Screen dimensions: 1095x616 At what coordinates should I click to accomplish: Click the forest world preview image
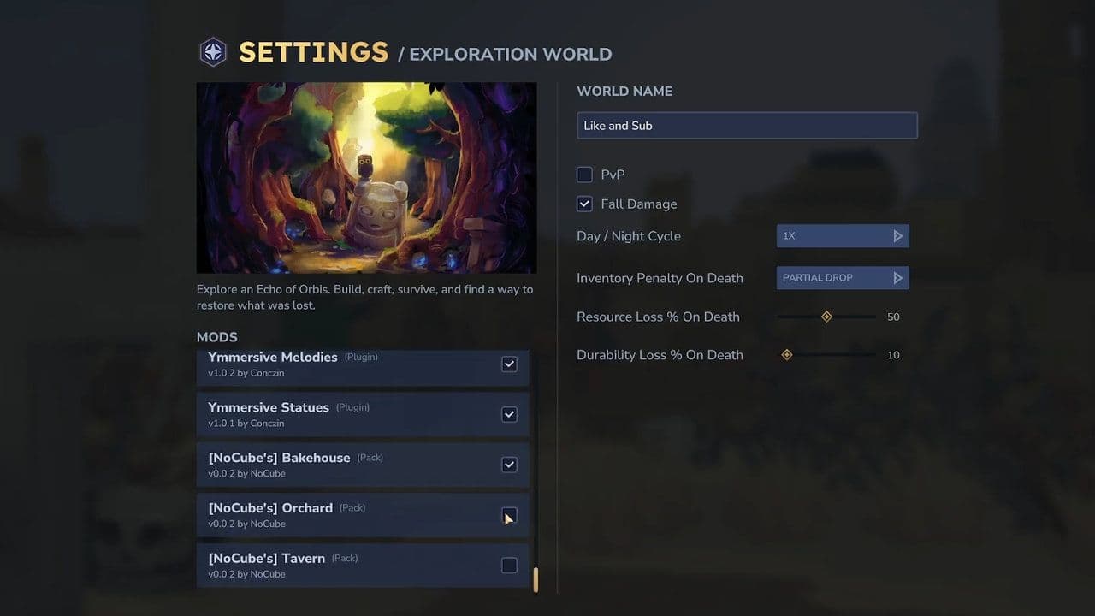click(366, 178)
